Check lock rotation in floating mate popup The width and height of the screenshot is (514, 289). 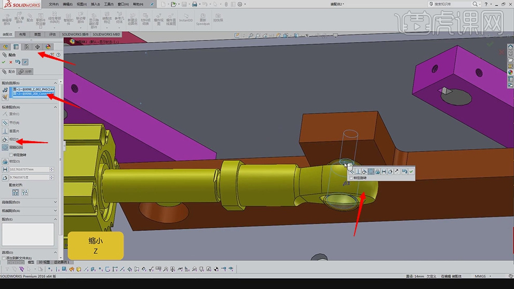tap(351, 177)
